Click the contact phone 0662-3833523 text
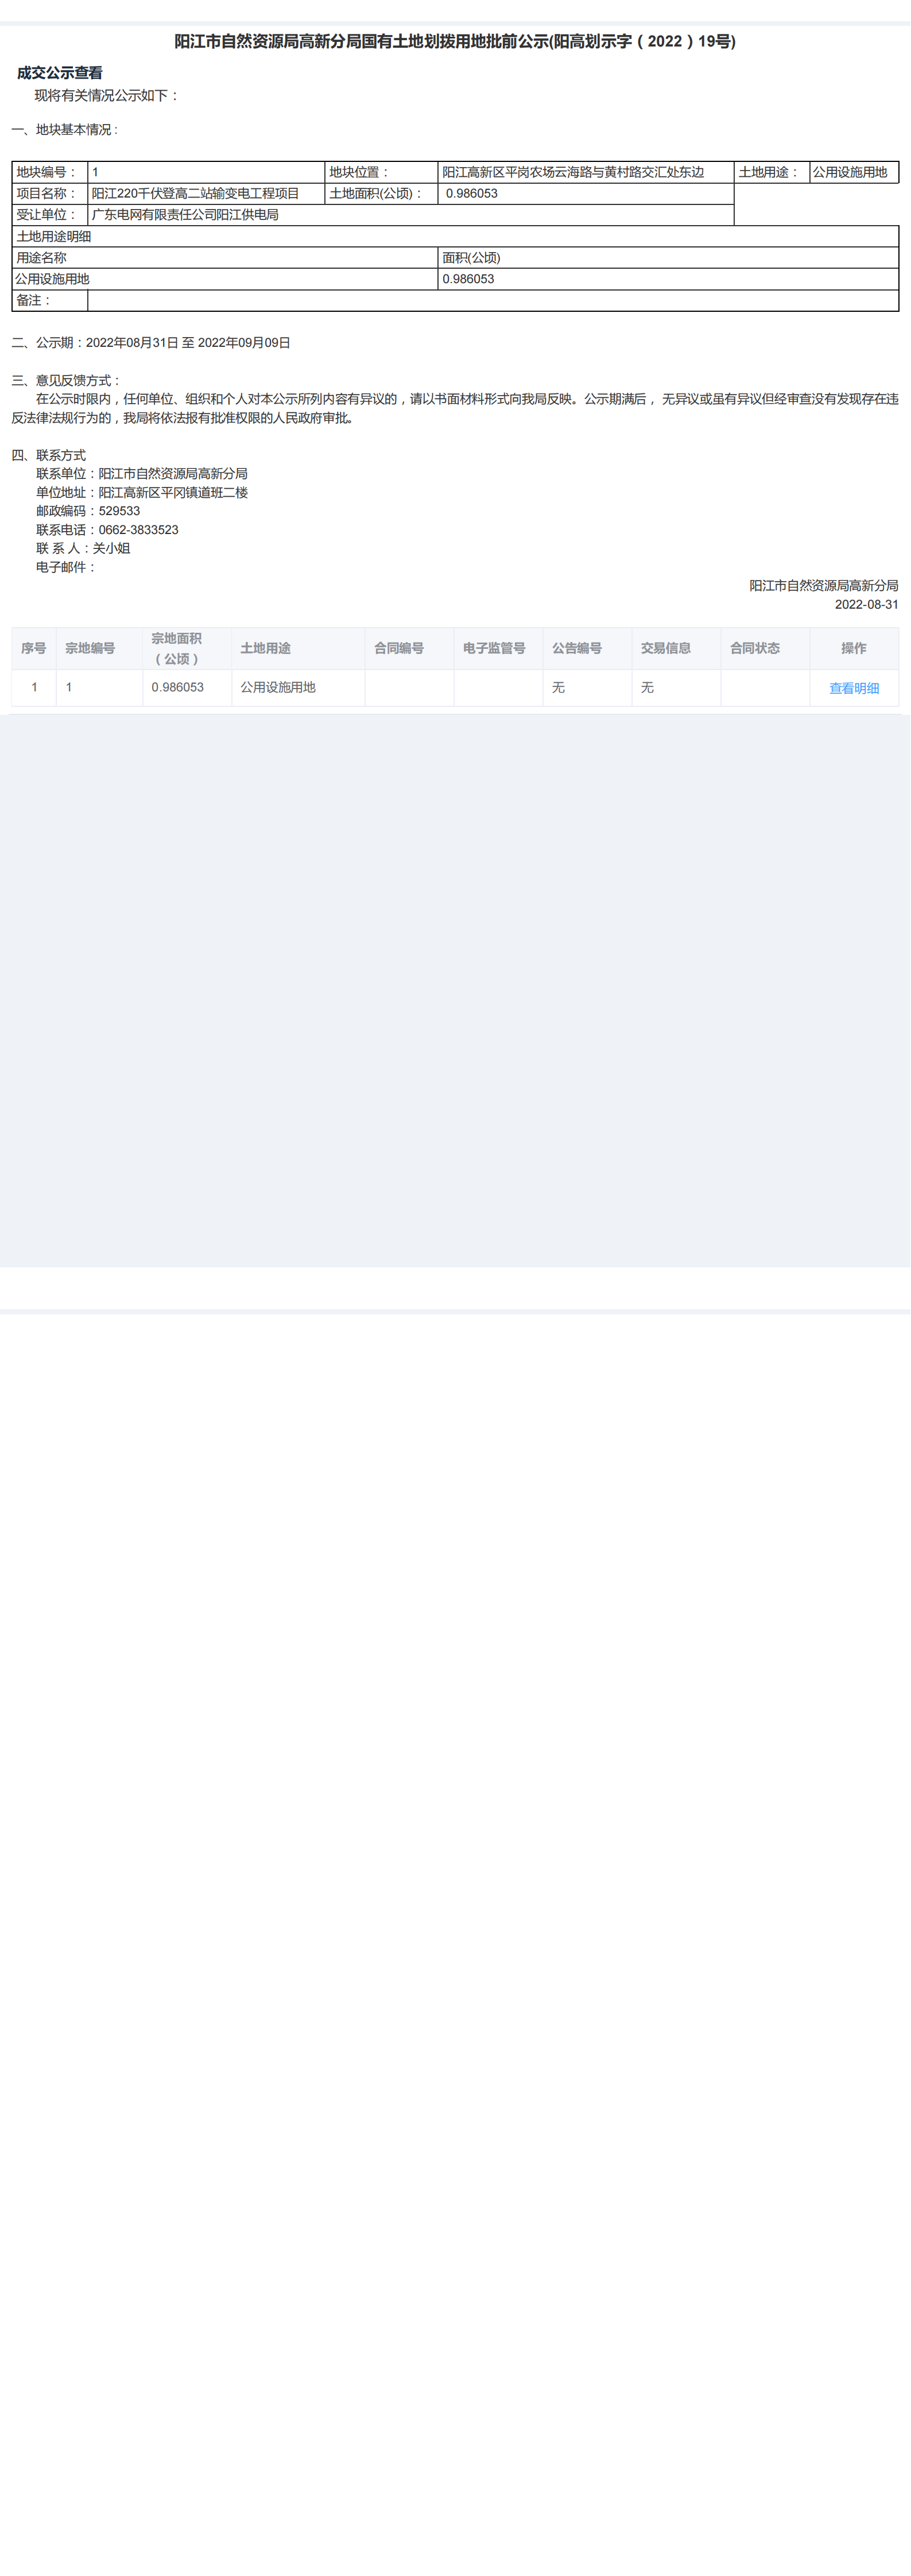This screenshot has width=911, height=2576. pyautogui.click(x=138, y=530)
